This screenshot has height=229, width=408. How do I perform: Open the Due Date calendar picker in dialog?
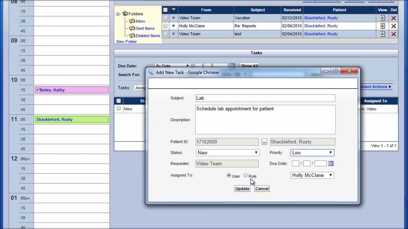331,163
